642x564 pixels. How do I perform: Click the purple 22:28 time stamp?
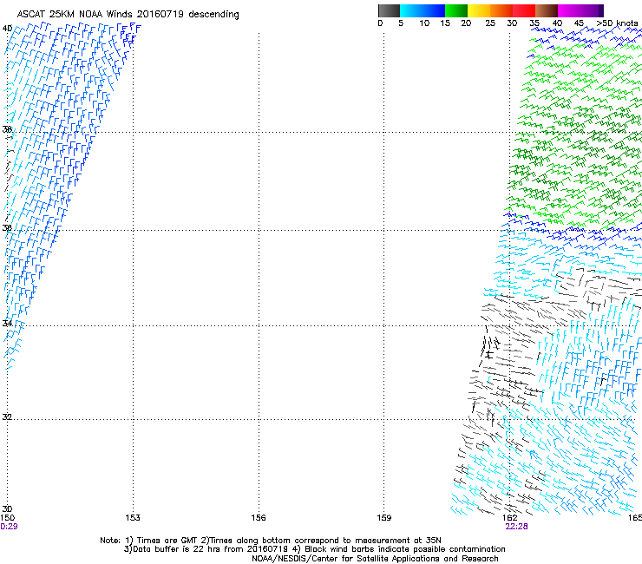(516, 527)
